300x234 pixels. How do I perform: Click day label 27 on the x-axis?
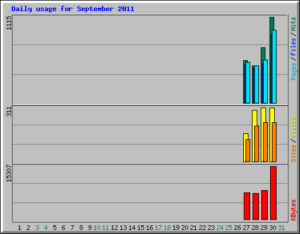pyautogui.click(x=246, y=228)
